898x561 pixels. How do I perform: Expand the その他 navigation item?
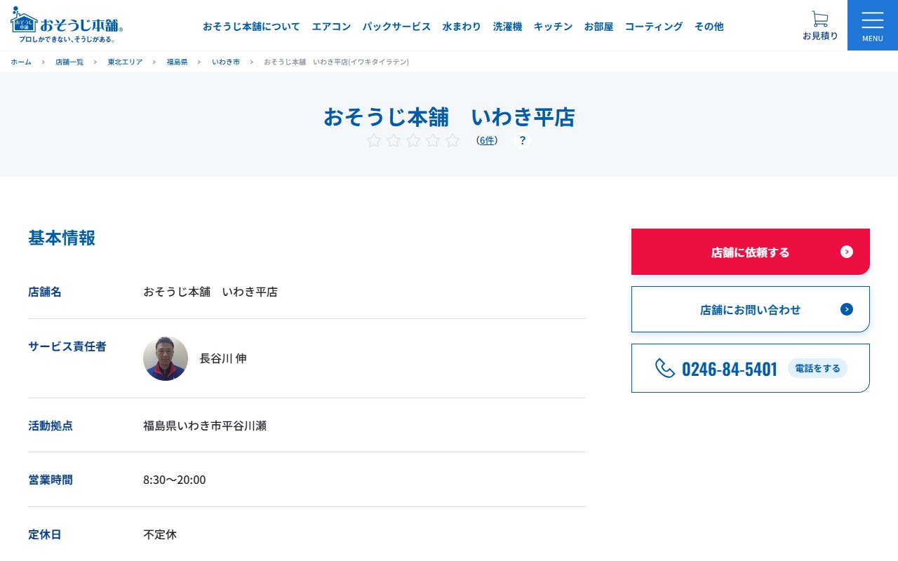(x=709, y=27)
